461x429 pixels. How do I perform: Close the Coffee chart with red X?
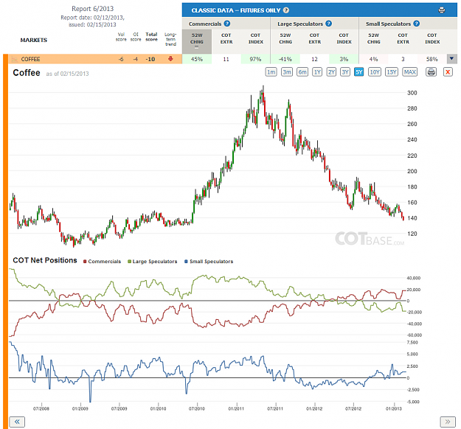point(448,72)
